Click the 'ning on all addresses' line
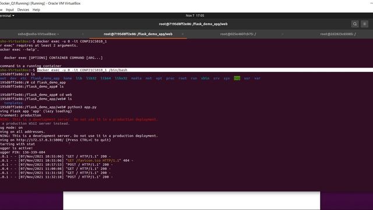The height and width of the screenshot is (210, 373). tap(22, 132)
